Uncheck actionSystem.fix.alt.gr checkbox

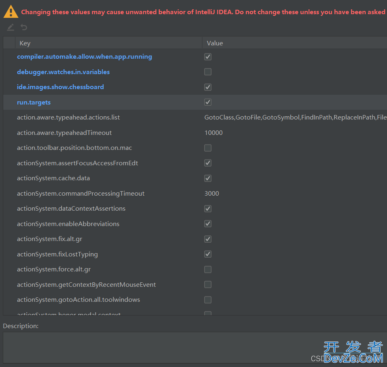(208, 239)
